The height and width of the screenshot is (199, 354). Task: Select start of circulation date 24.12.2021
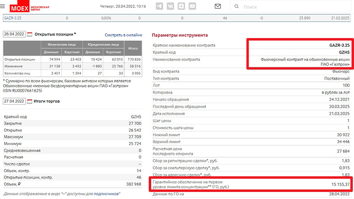click(x=339, y=99)
